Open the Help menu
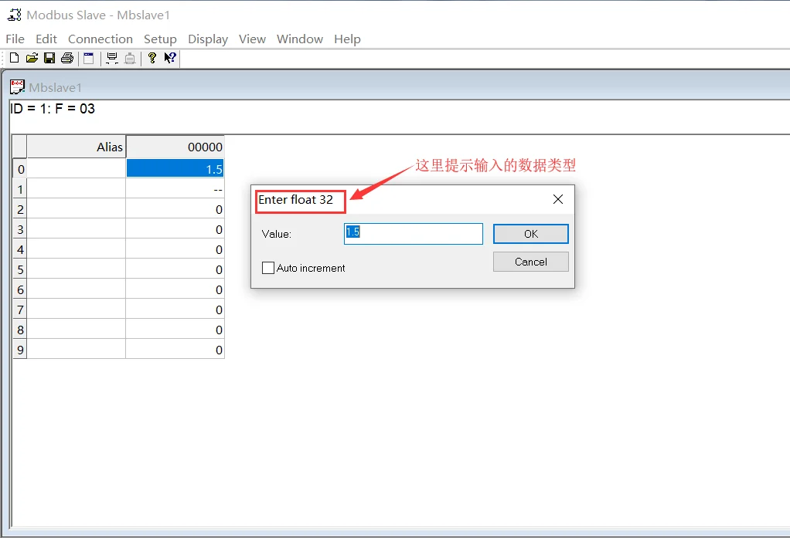The height and width of the screenshot is (538, 790). tap(347, 39)
